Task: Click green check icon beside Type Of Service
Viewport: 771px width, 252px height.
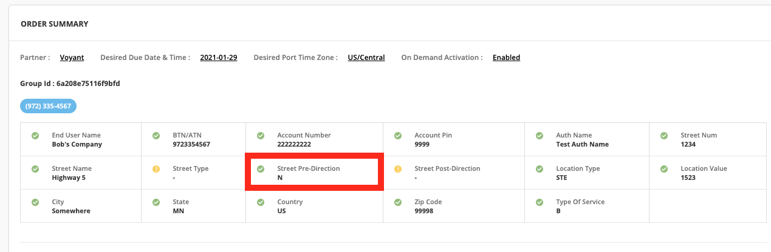Action: click(540, 202)
